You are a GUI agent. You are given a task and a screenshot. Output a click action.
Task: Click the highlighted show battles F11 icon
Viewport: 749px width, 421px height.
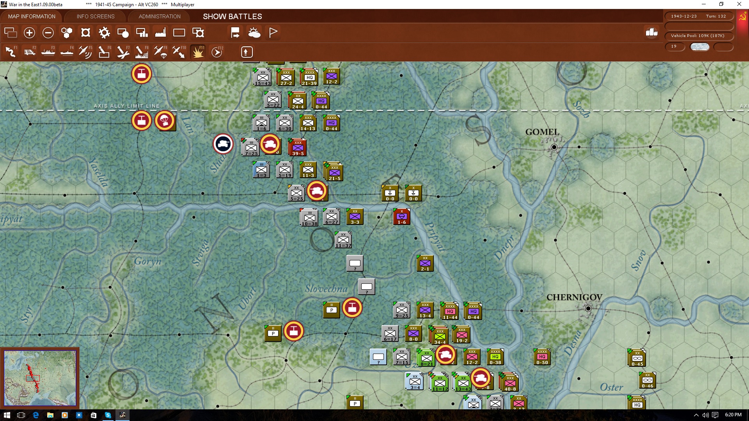[x=198, y=52]
